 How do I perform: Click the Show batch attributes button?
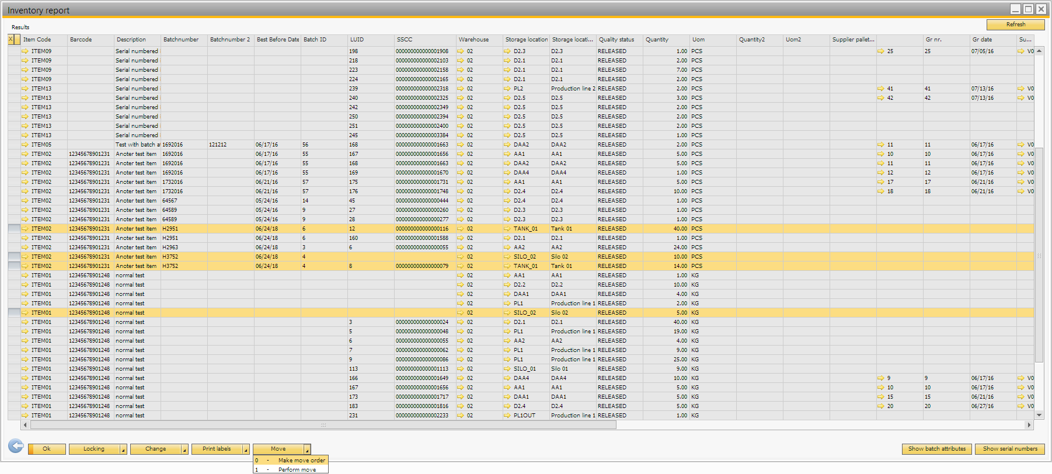point(936,449)
